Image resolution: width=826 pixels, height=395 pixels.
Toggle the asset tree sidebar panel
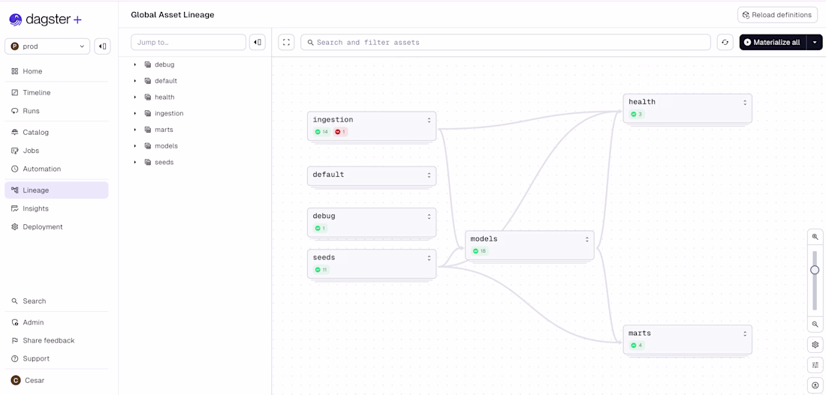(258, 43)
